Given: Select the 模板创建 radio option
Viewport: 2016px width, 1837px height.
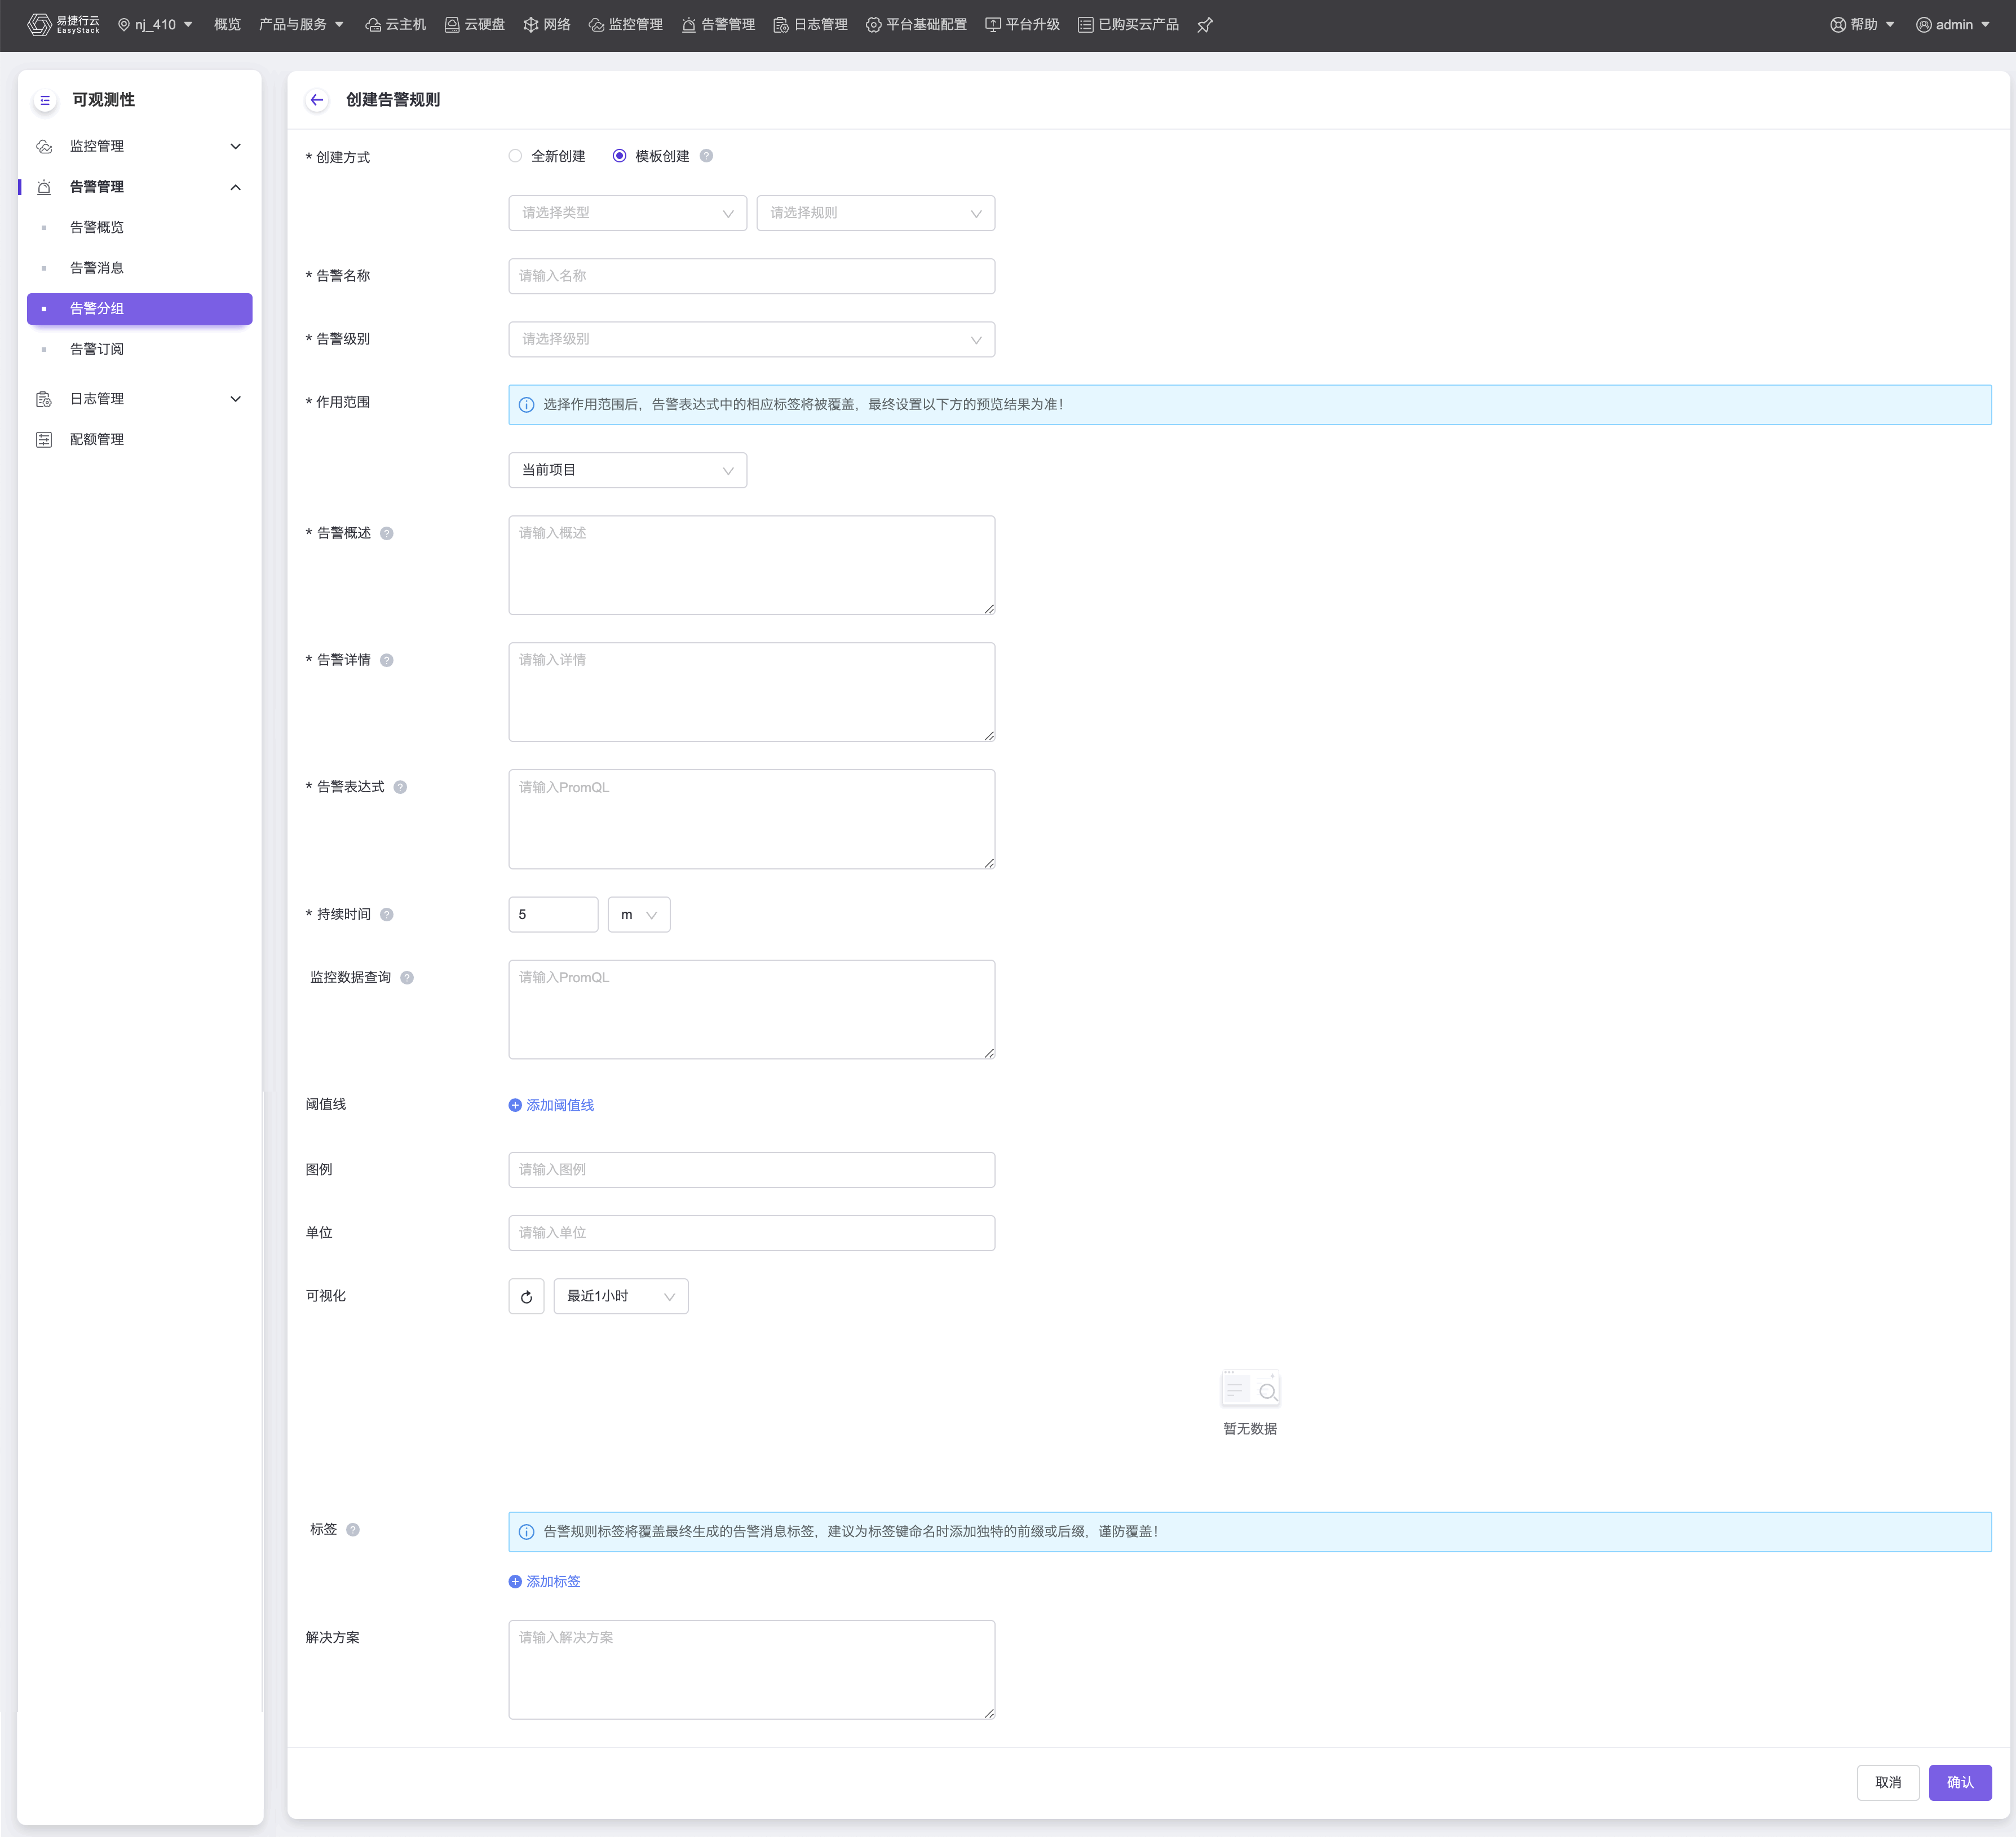Looking at the screenshot, I should coord(619,156).
